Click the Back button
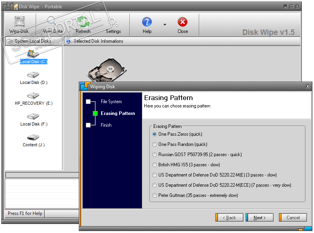 229,218
